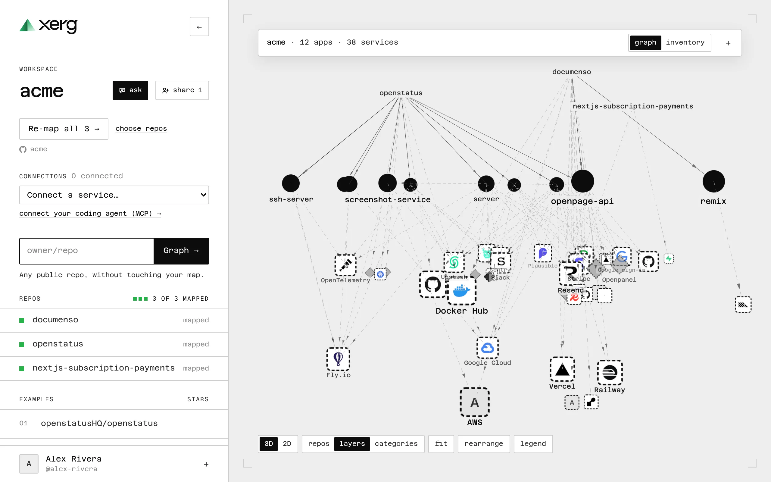Switch to 3D view
The height and width of the screenshot is (482, 771).
269,444
